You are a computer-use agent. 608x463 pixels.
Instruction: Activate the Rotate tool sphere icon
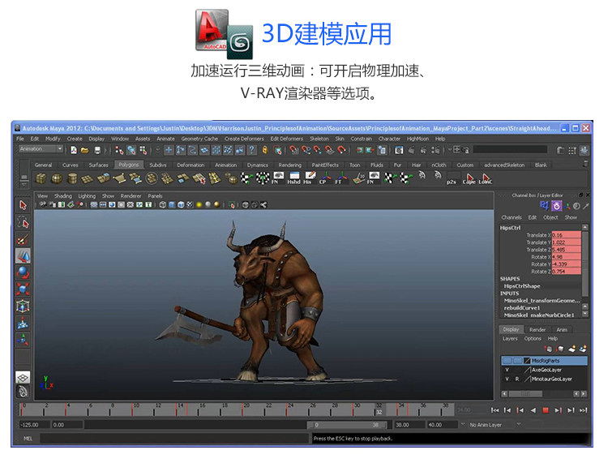point(23,272)
